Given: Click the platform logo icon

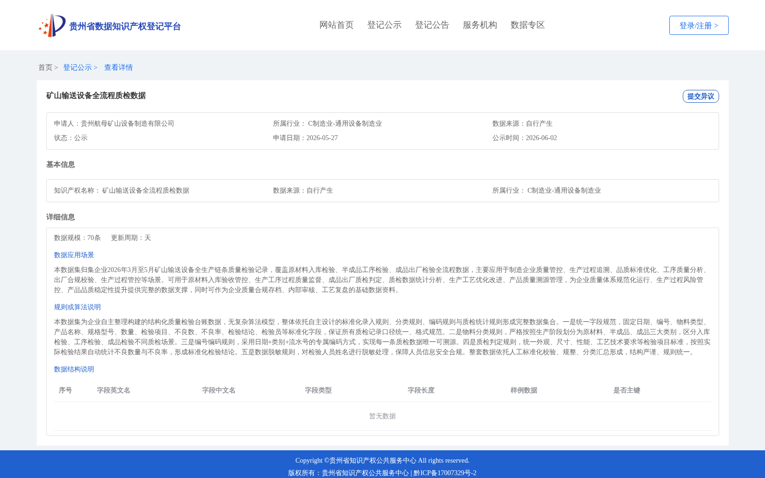Looking at the screenshot, I should [52, 25].
